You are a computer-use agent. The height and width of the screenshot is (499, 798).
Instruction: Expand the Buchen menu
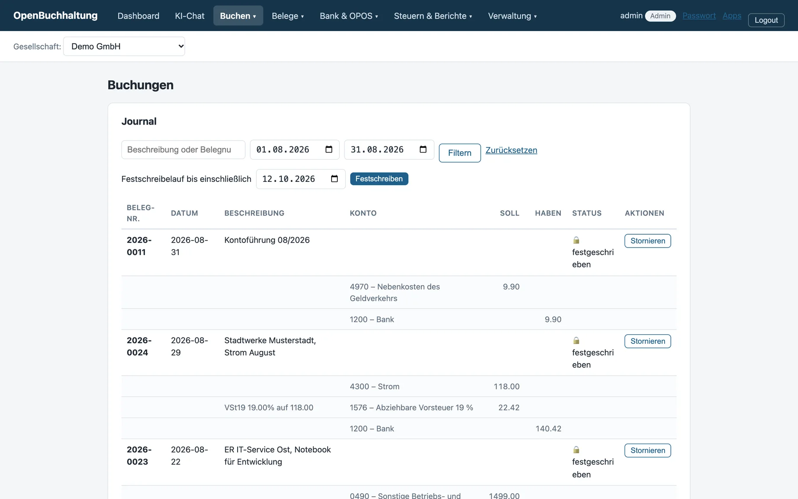(x=238, y=16)
